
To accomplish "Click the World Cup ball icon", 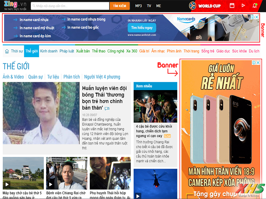I will pyautogui.click(x=193, y=6).
